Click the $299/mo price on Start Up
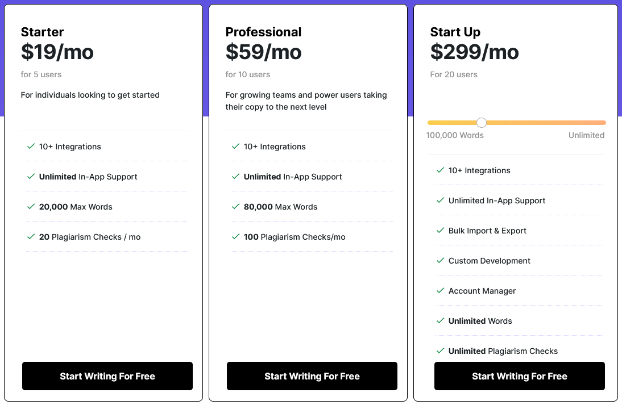The height and width of the screenshot is (405, 622). pyautogui.click(x=475, y=52)
